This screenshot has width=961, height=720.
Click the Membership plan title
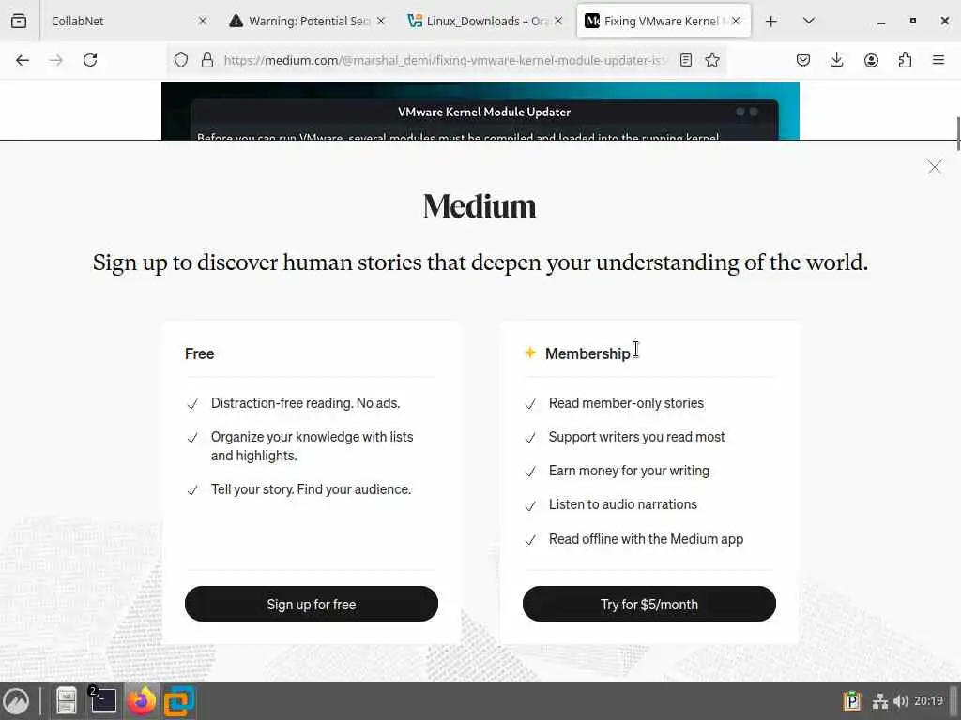pyautogui.click(x=587, y=353)
